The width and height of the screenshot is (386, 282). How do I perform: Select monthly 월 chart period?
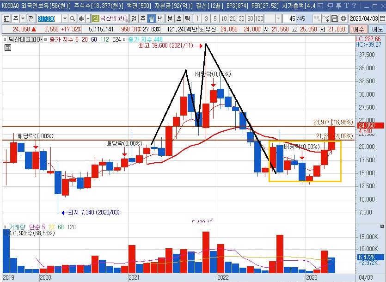click(152, 18)
